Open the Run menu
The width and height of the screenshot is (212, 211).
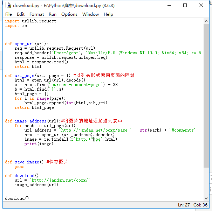tap(53, 14)
